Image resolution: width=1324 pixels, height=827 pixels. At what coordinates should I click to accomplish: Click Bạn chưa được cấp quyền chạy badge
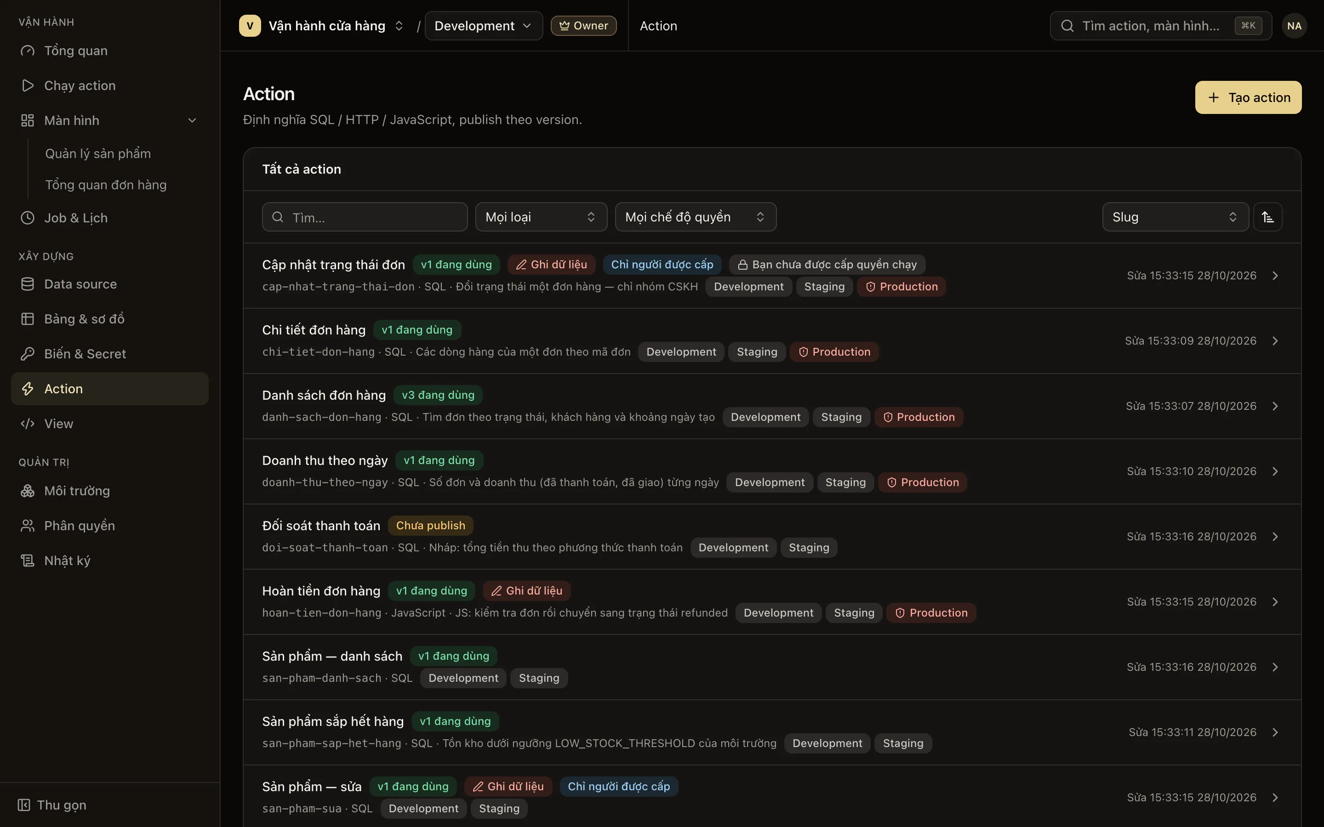(x=827, y=265)
